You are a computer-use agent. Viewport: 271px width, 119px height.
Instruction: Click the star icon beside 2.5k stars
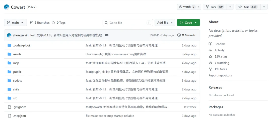(x=210, y=57)
